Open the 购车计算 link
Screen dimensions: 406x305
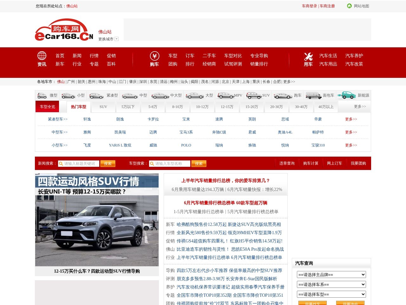(311, 163)
